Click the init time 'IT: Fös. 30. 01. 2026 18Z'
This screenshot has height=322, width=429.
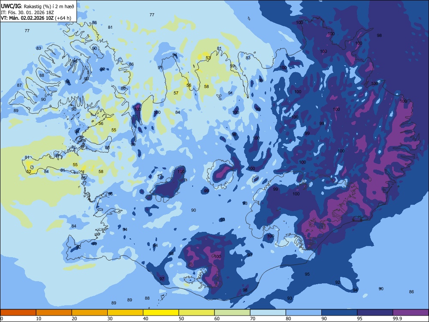point(27,12)
